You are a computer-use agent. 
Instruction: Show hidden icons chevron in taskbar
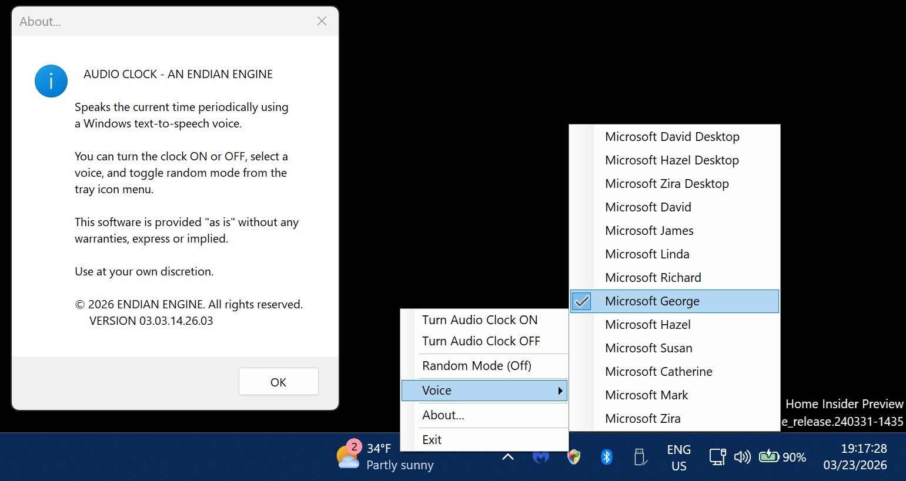click(x=508, y=457)
